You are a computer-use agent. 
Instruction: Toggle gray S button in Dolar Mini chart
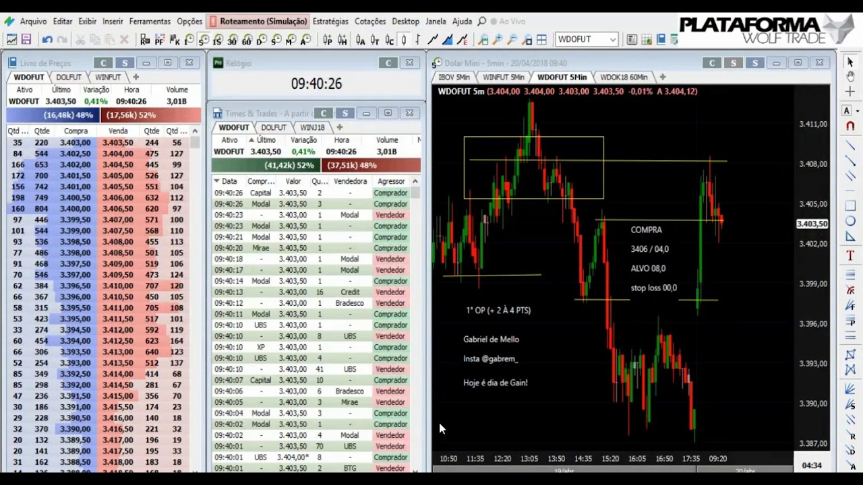(733, 63)
